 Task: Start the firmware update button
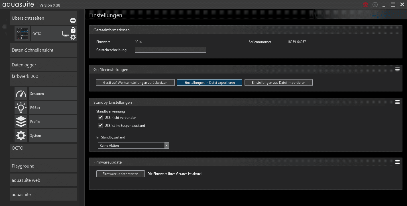[x=120, y=174]
